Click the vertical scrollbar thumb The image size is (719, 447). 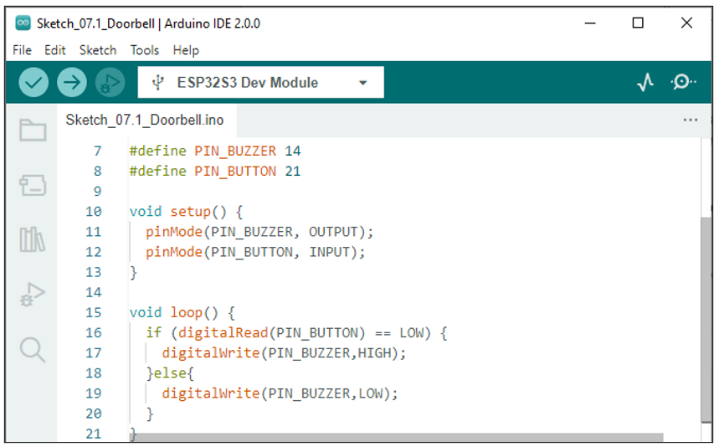pos(706,320)
